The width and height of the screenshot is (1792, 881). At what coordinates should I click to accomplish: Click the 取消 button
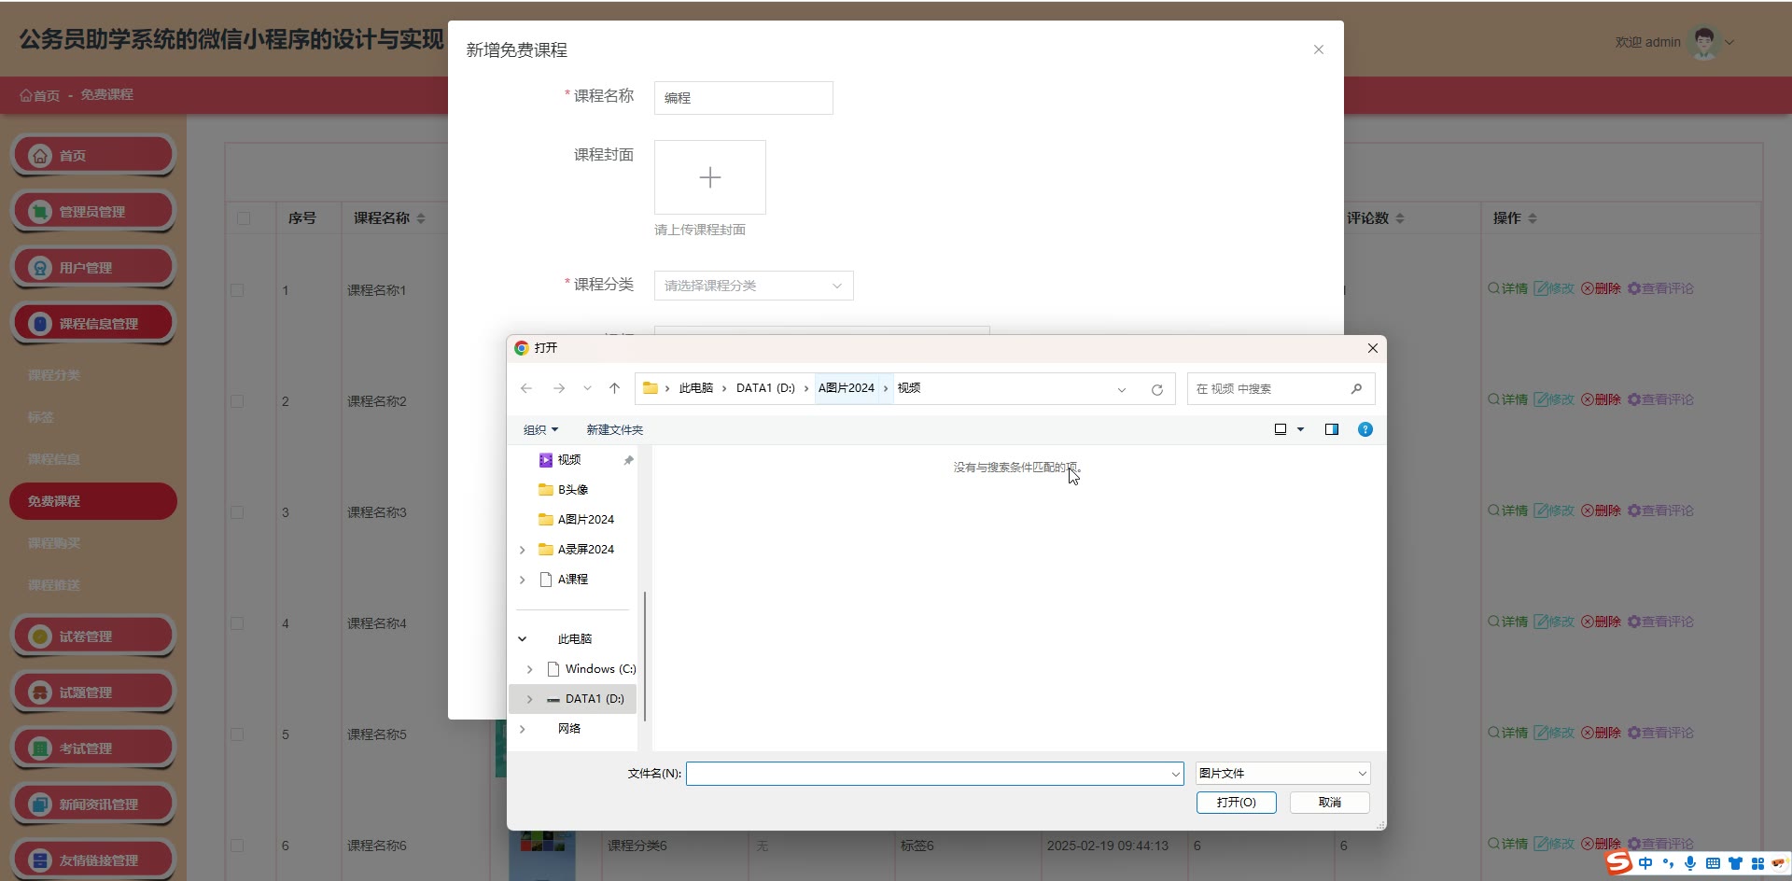pos(1329,803)
